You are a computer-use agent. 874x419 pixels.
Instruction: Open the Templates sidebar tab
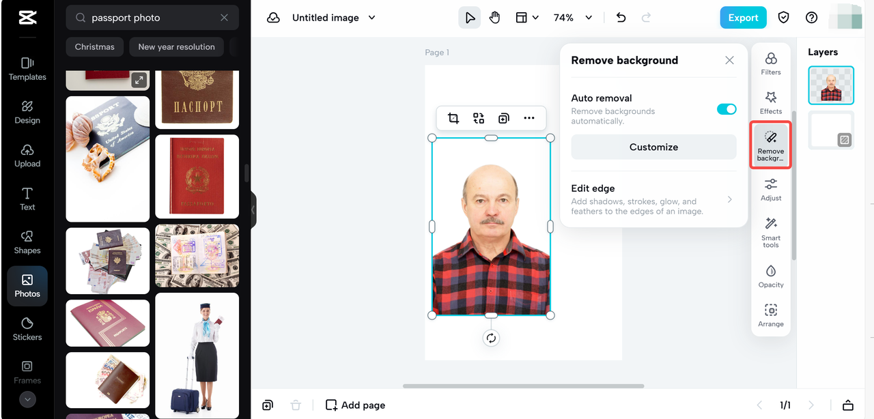27,69
